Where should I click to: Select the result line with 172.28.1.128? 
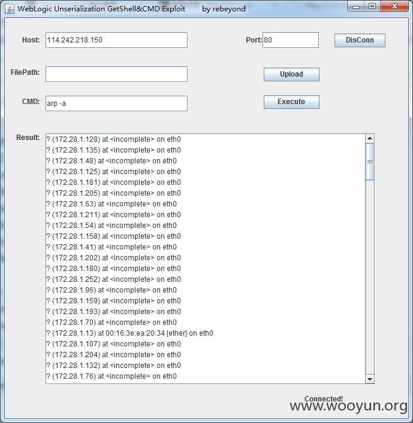pyautogui.click(x=113, y=139)
